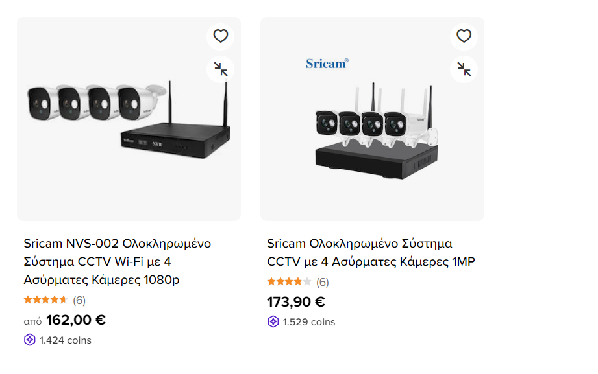Click the purple coins icon beside 1.424
Screen dimensions: 598x374
tap(30, 340)
